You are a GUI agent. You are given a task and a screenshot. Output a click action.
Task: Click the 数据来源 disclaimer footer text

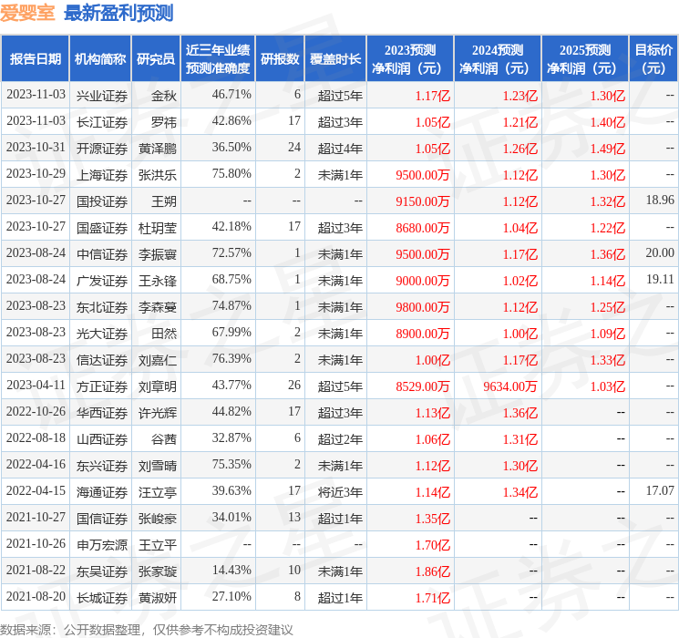[147, 629]
